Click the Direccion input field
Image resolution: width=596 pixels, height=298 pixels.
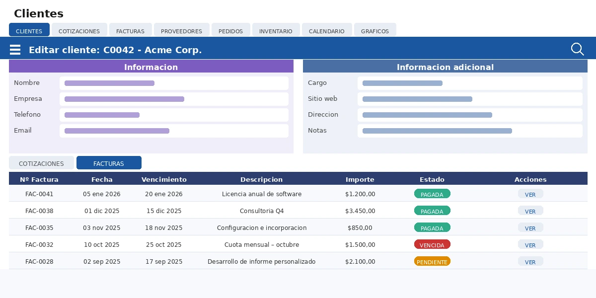[x=470, y=115]
